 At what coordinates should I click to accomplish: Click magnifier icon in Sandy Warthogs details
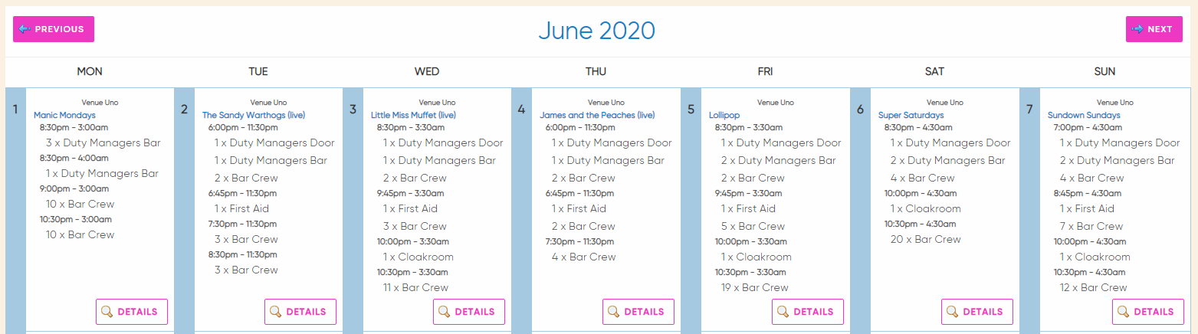pos(276,312)
